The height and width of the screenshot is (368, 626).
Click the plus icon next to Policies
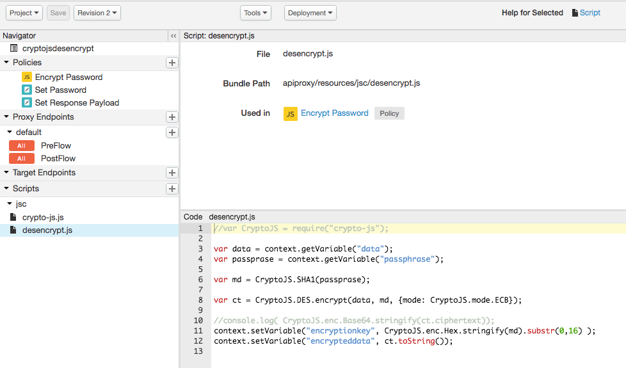[172, 63]
